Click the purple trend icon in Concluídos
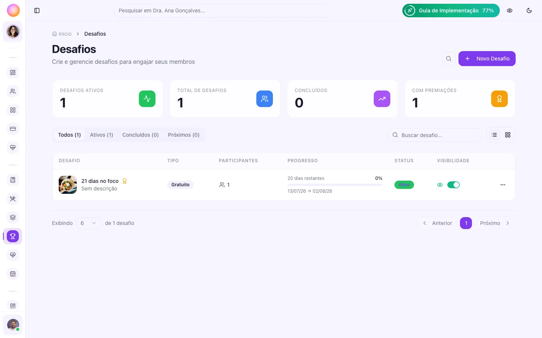Screen dimensions: 542x338 point(382,99)
